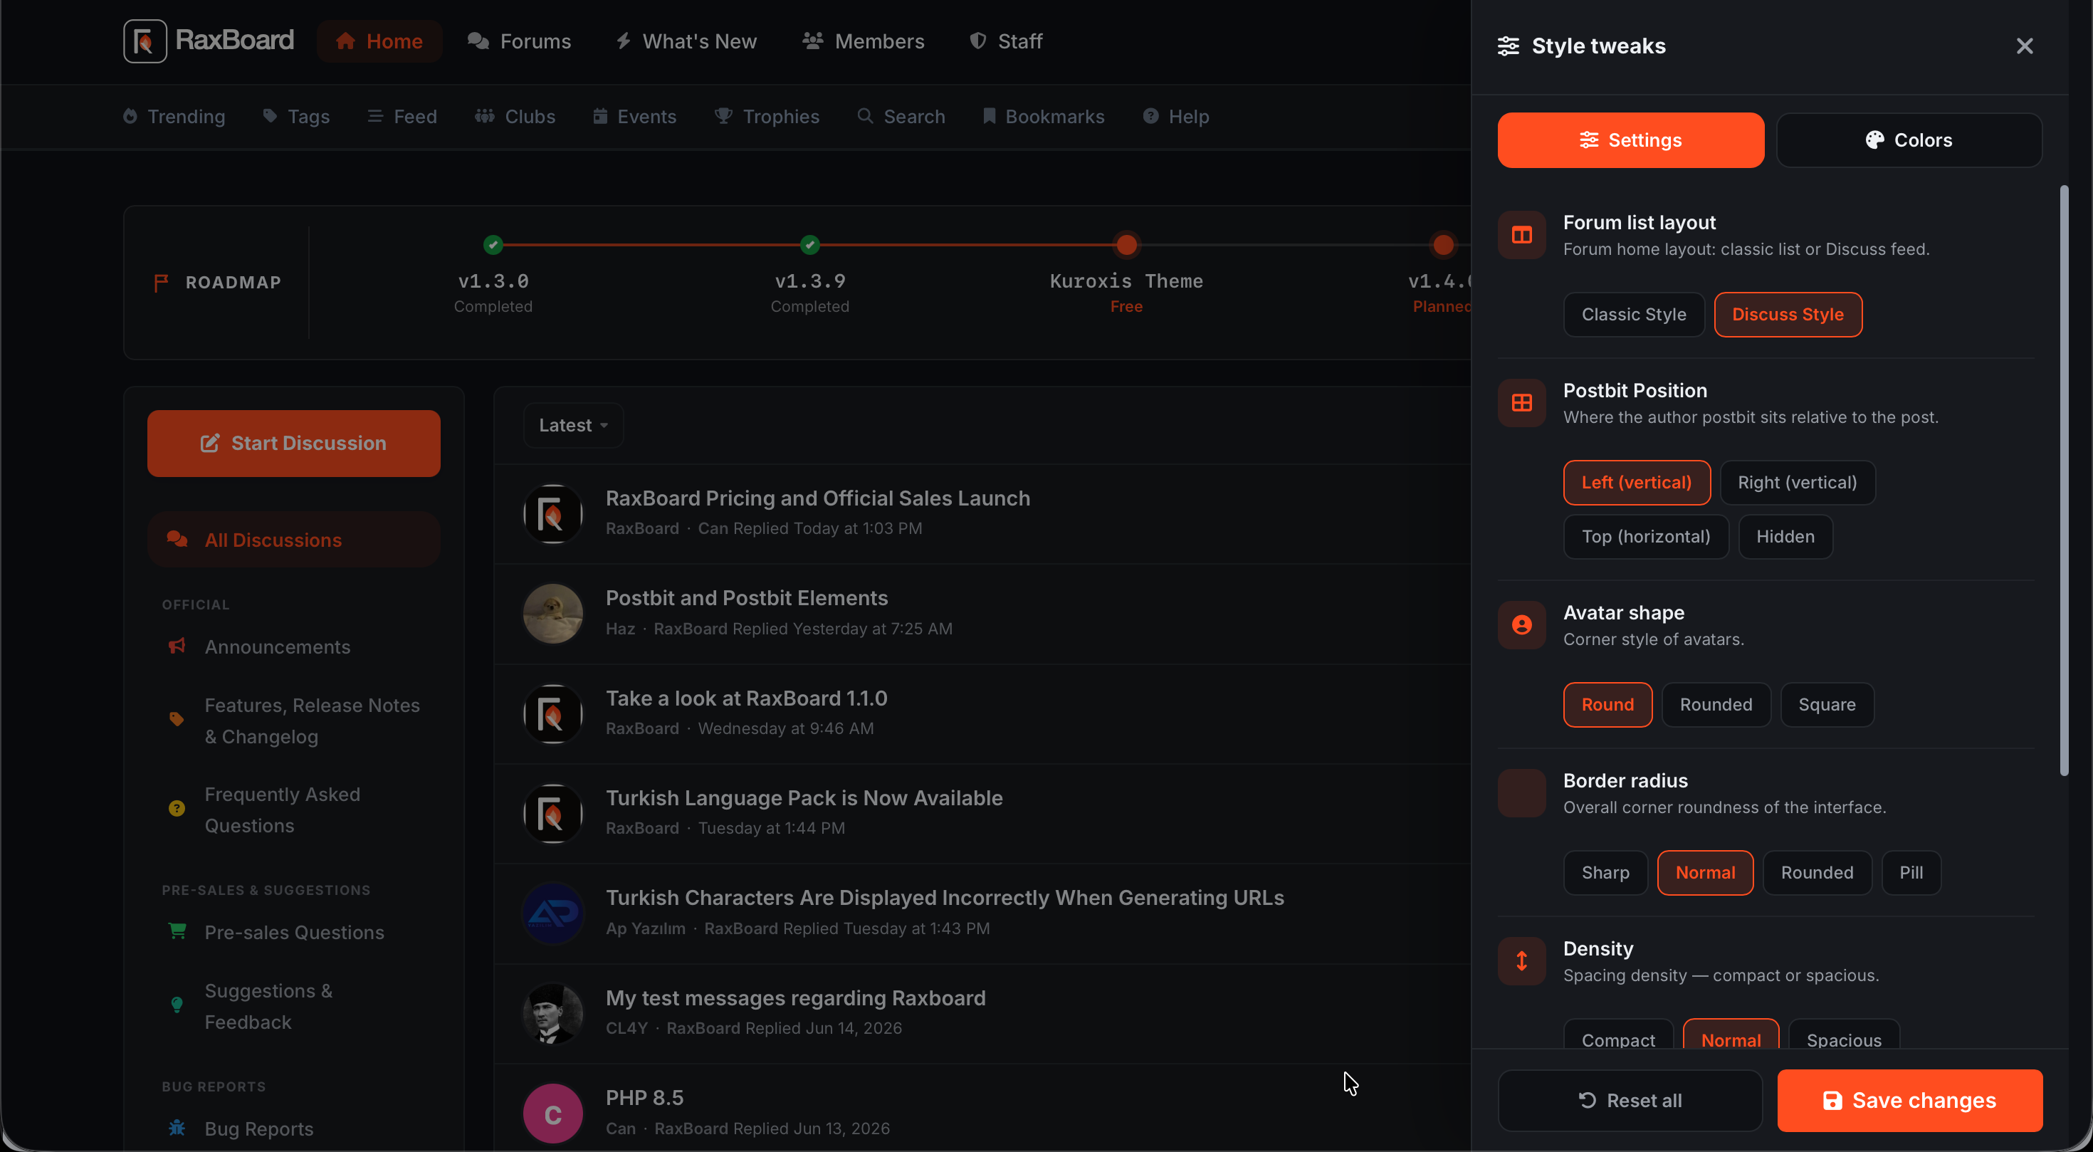Screen dimensions: 2093x1152
Task: Open Frequently Asked Questions category
Action: pyautogui.click(x=282, y=810)
